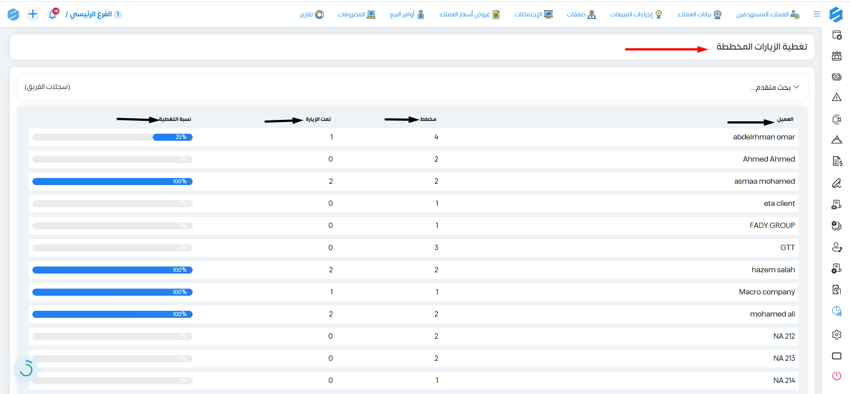Click the 100% coverage bar for asmaa mohamed
The width and height of the screenshot is (850, 394).
tap(113, 182)
